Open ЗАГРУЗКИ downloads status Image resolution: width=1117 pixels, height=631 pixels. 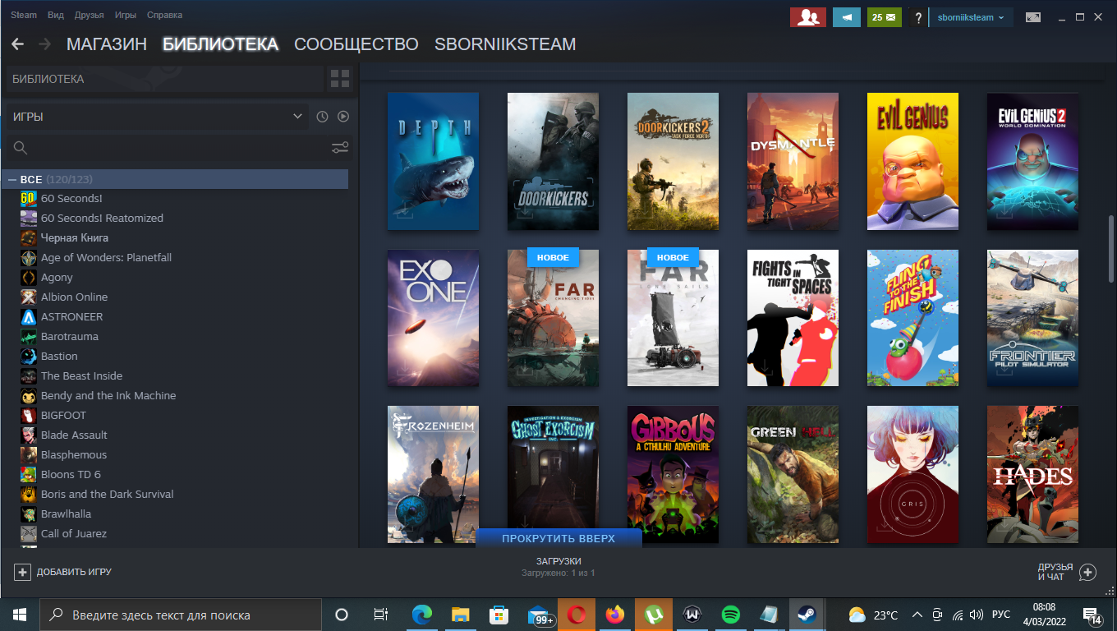click(558, 567)
